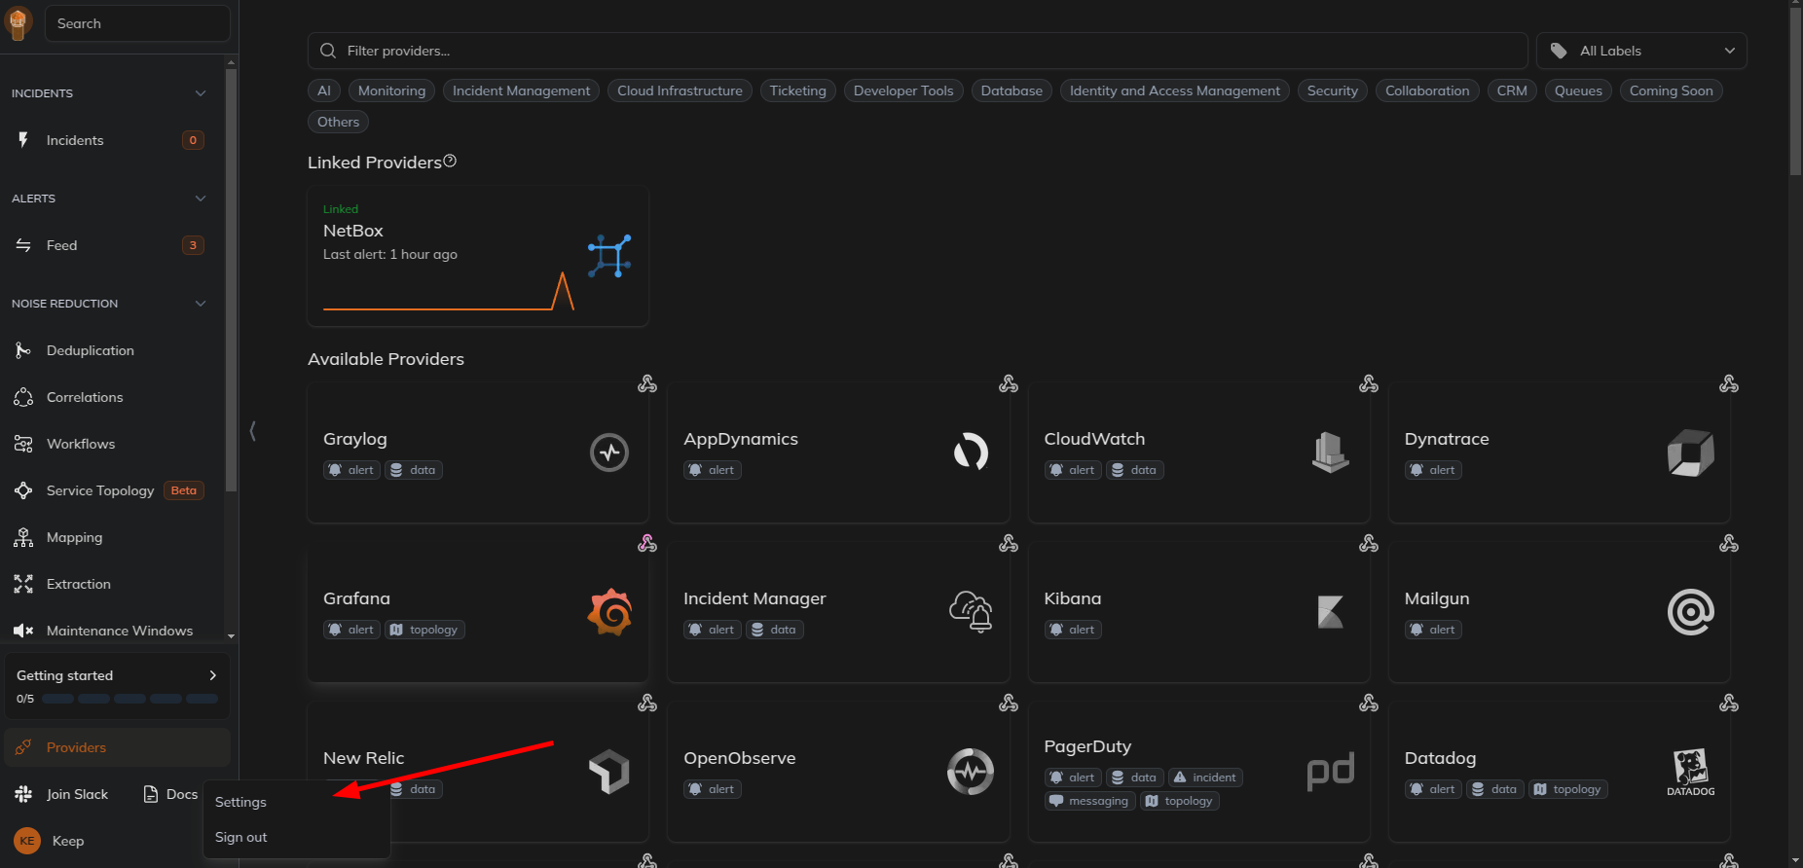
Task: Open Correlations icon in sidebar
Action: pos(23,397)
